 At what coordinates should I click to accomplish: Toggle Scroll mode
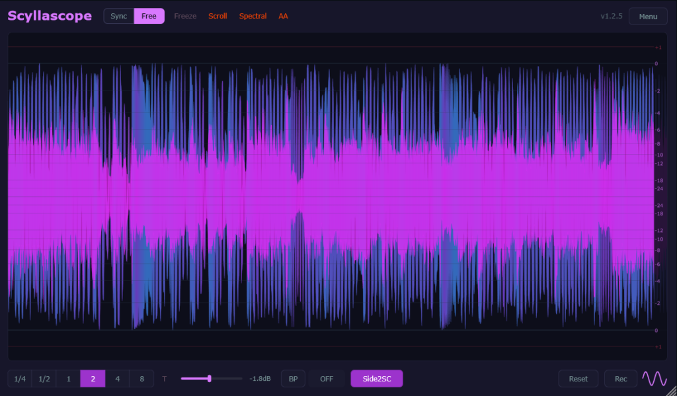(x=218, y=16)
